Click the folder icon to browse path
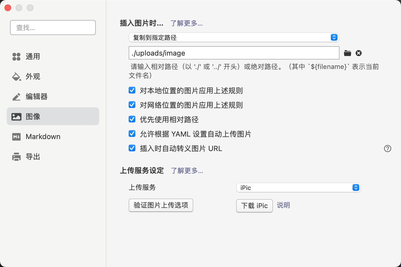This screenshot has height=267, width=401. click(347, 53)
